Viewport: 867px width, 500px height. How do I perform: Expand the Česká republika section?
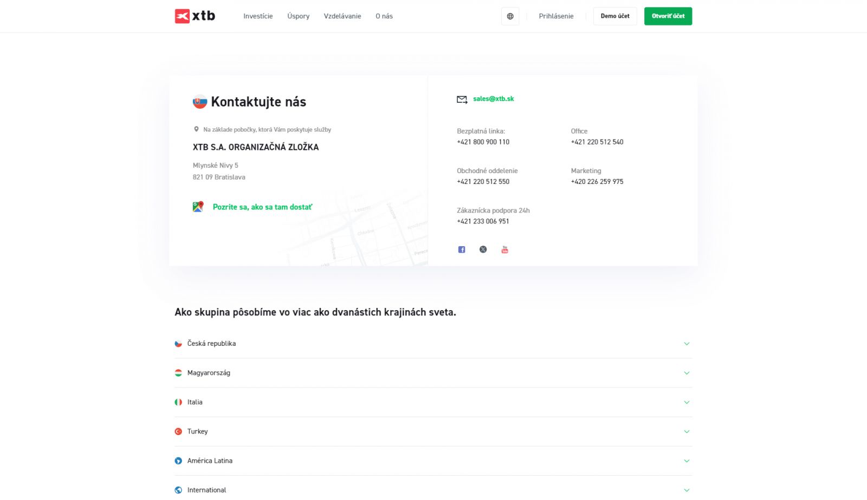click(211, 344)
